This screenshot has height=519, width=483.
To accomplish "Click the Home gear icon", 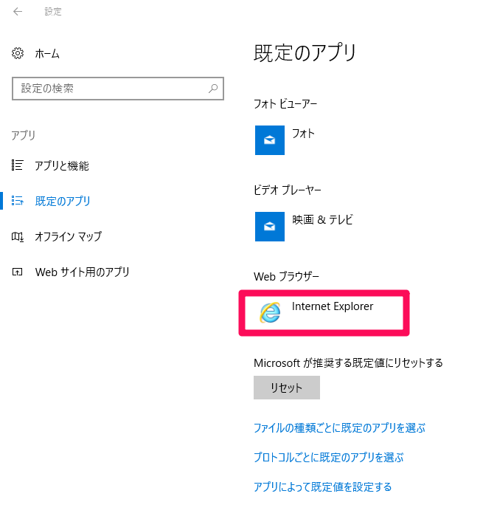I will click(x=18, y=53).
